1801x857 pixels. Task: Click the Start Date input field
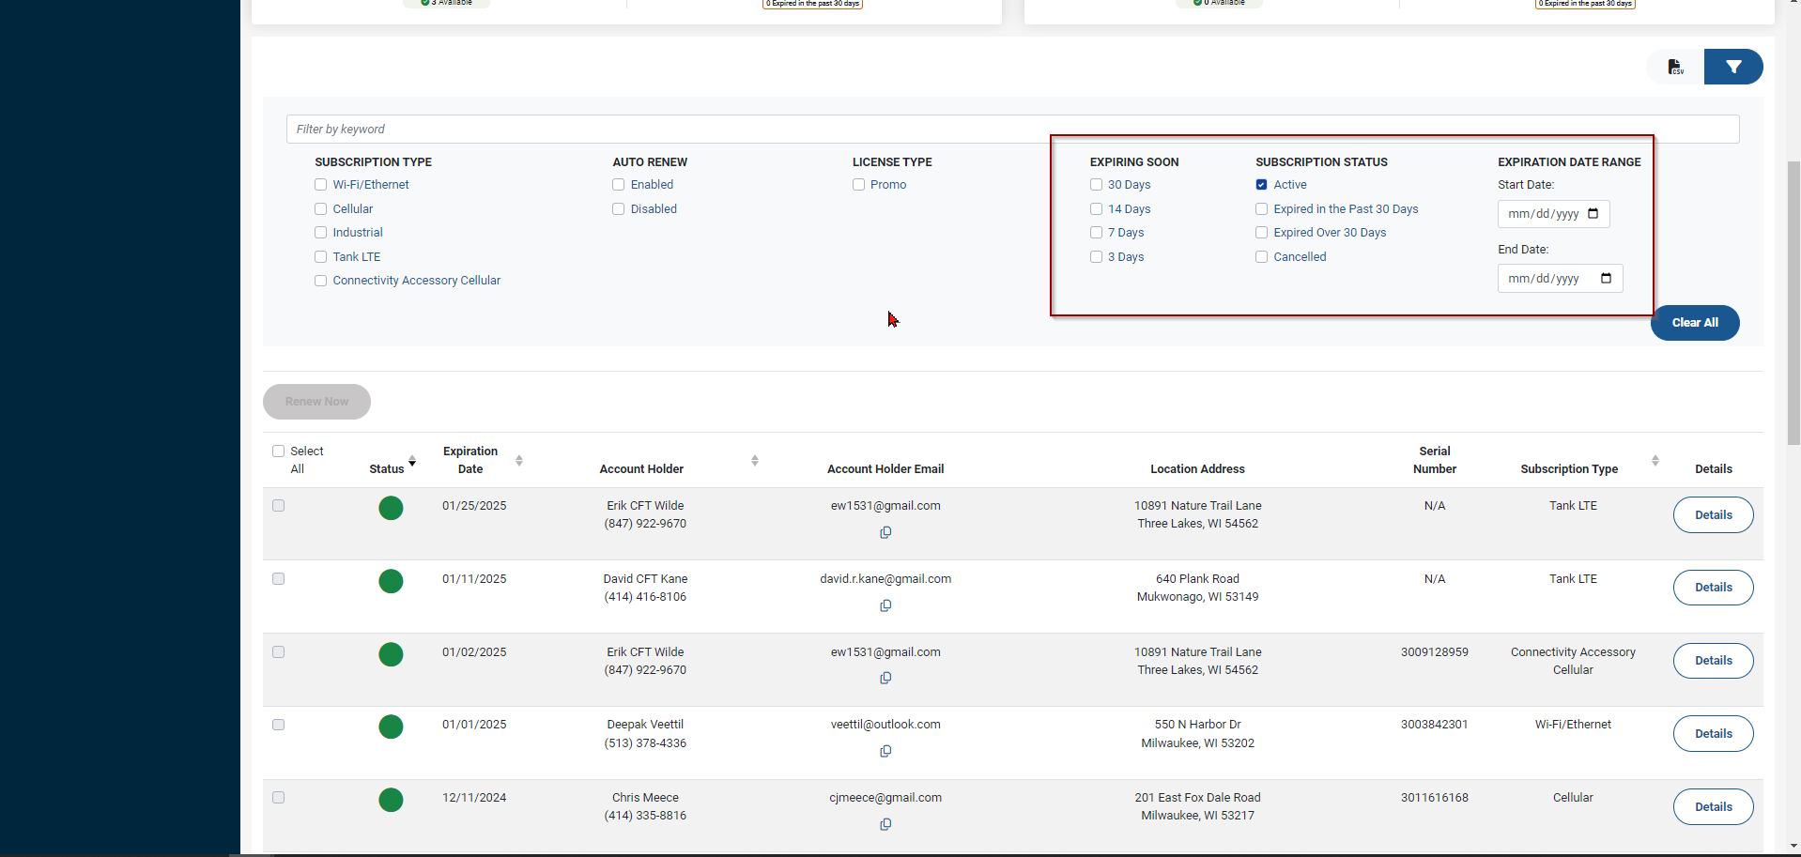click(x=1553, y=214)
